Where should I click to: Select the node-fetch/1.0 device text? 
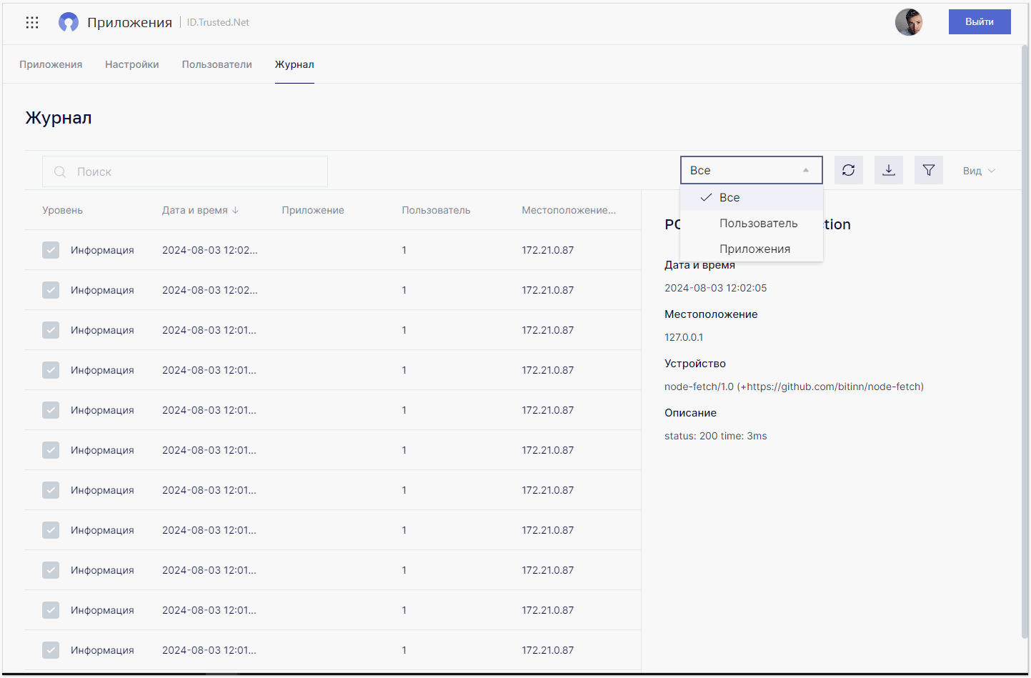pos(794,387)
